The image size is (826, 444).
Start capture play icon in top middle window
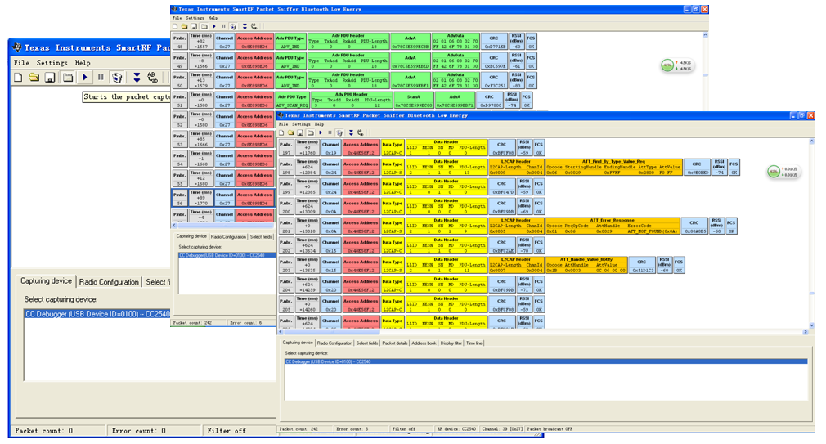pyautogui.click(x=214, y=26)
